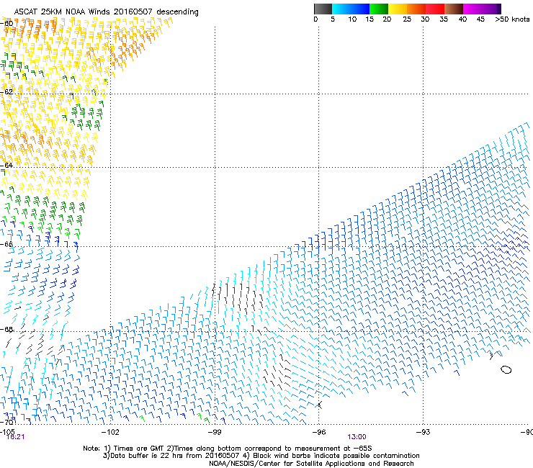
Task: Click latitude label '-62'
Action: [x=6, y=91]
